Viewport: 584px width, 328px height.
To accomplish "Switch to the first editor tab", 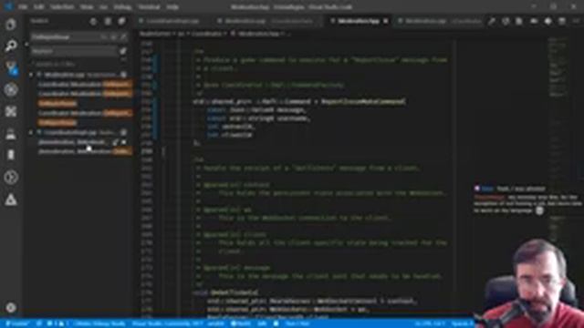I will (x=172, y=21).
